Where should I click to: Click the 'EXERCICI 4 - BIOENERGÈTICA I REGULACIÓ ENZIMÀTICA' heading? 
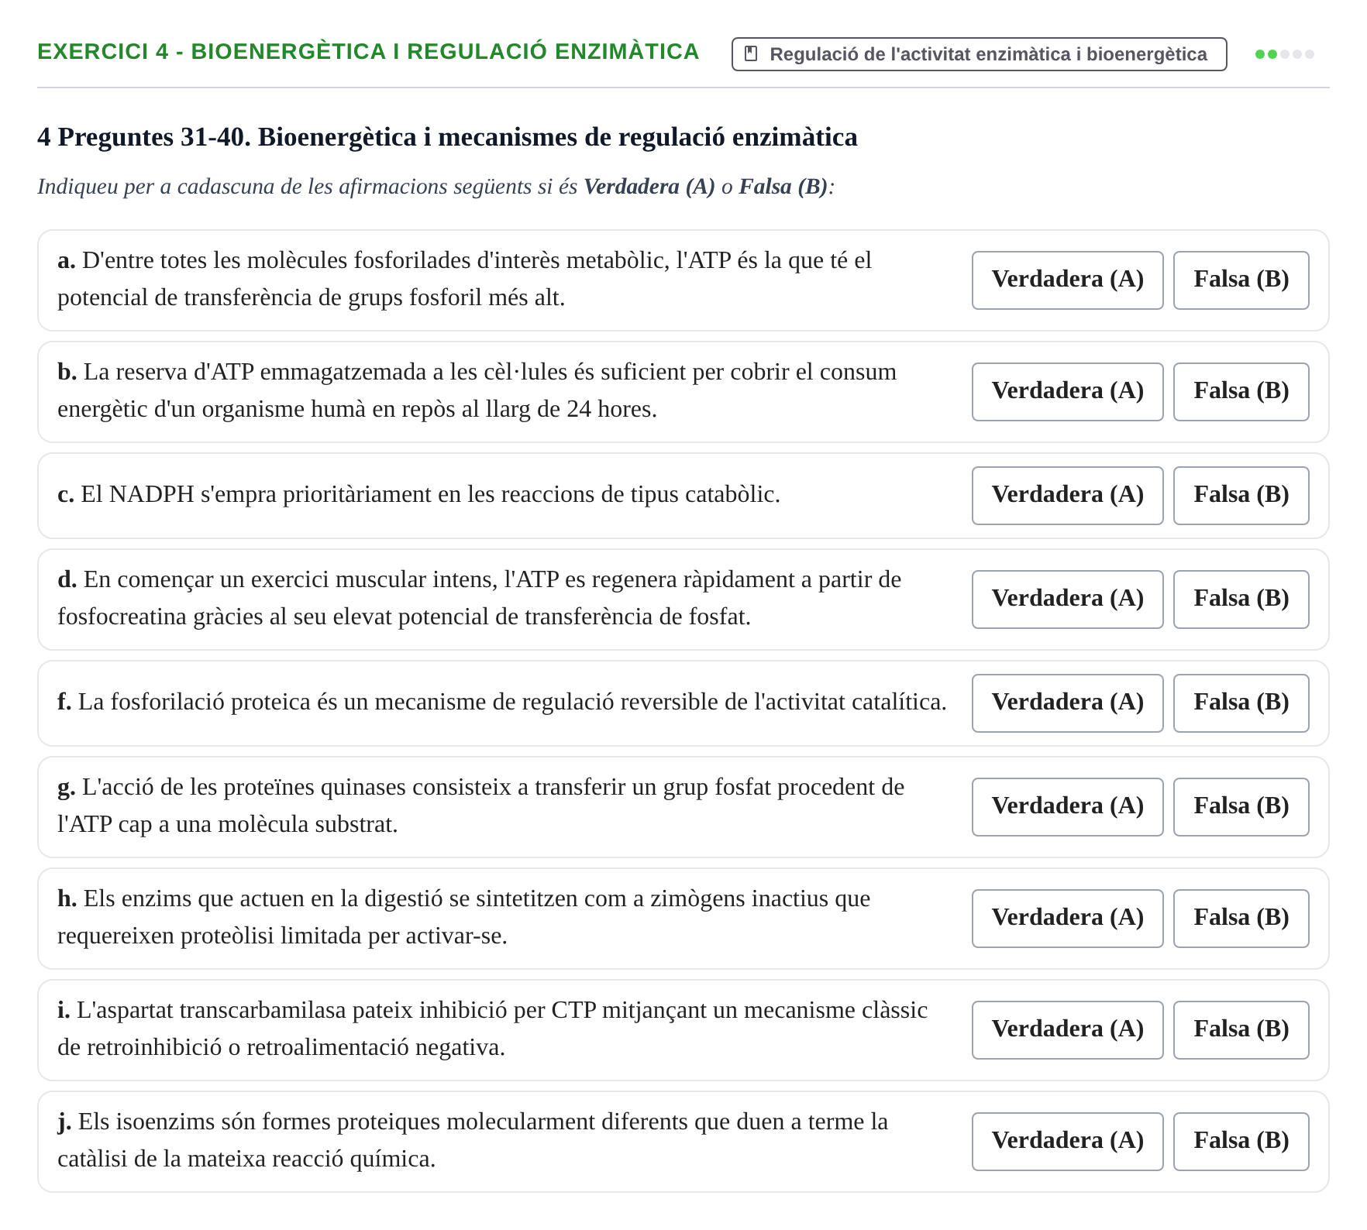[x=368, y=52]
